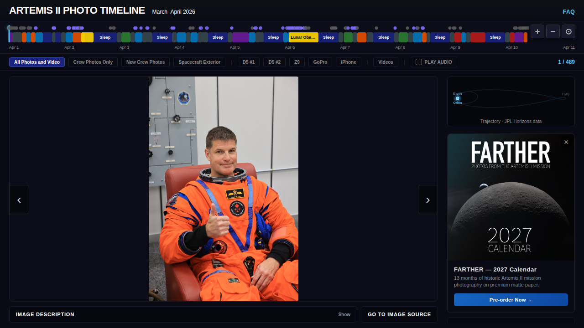The height and width of the screenshot is (328, 584).
Task: Reset timeline view with target icon
Action: click(568, 31)
